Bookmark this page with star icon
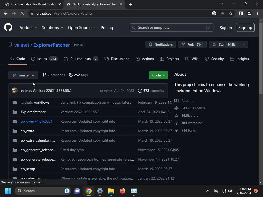Screen dimensions: 263x197 [231, 13]
